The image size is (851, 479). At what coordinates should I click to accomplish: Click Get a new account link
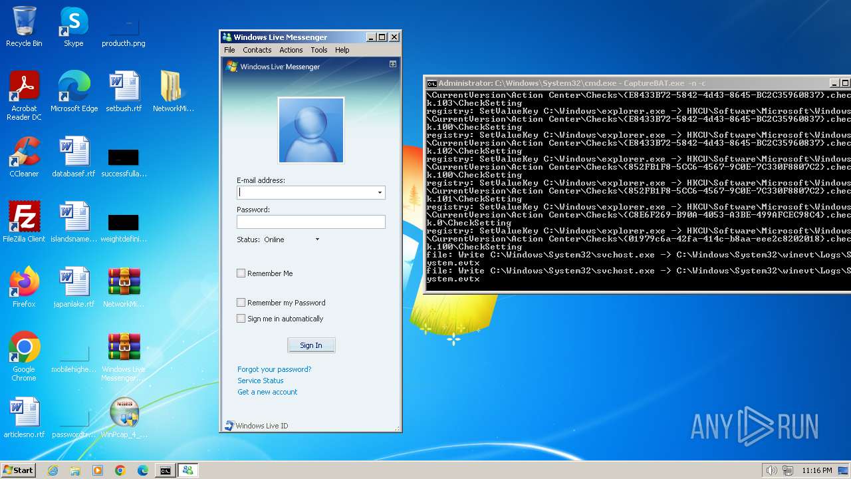(267, 392)
